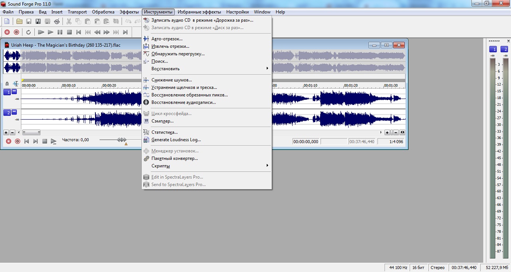This screenshot has height=272, width=511.
Task: Toggle channel 1 button in data window
Action: coord(7,92)
